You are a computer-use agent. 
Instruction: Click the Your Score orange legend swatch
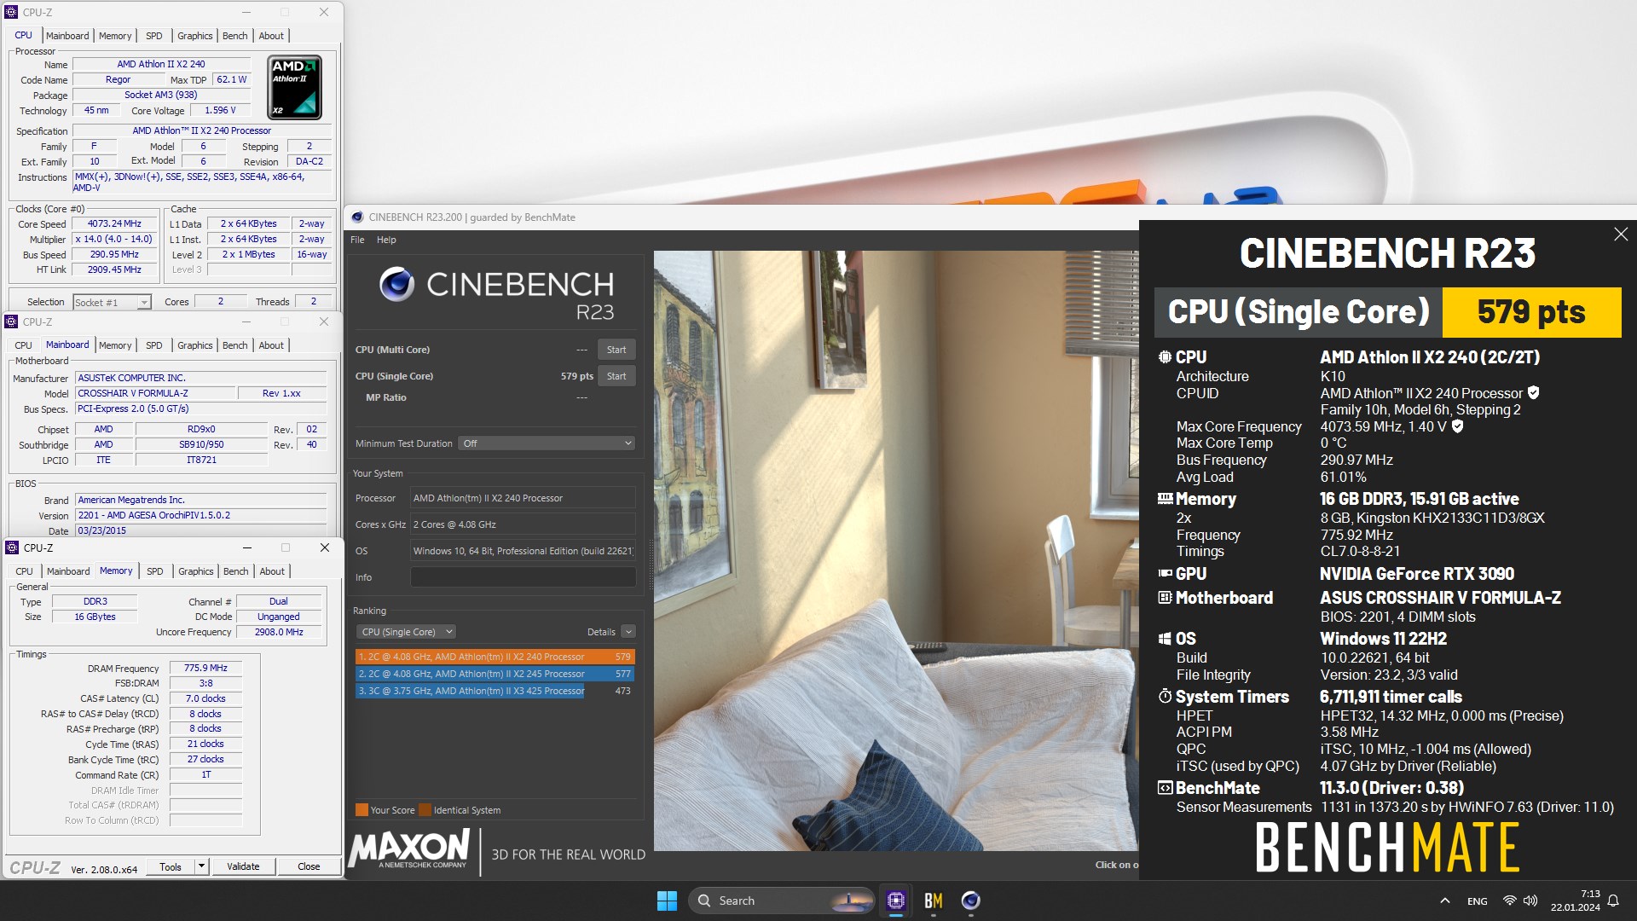(362, 810)
